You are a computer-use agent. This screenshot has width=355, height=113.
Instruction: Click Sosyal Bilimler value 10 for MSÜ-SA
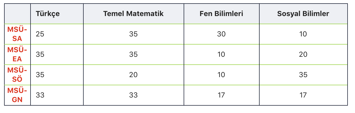pyautogui.click(x=303, y=34)
